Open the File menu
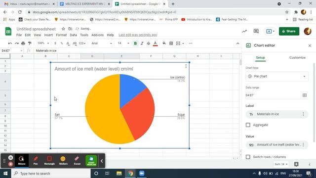Screen dimensions: 316x178 19,35
